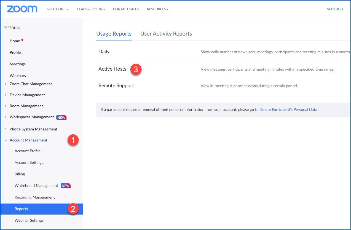Open the Remote Support report

click(x=116, y=85)
